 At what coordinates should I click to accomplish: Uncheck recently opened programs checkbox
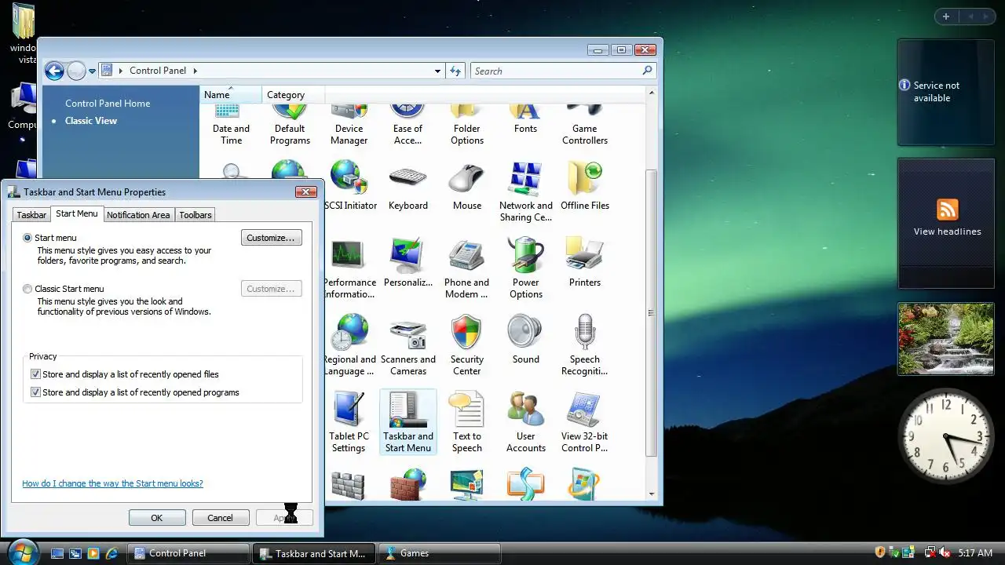(35, 392)
